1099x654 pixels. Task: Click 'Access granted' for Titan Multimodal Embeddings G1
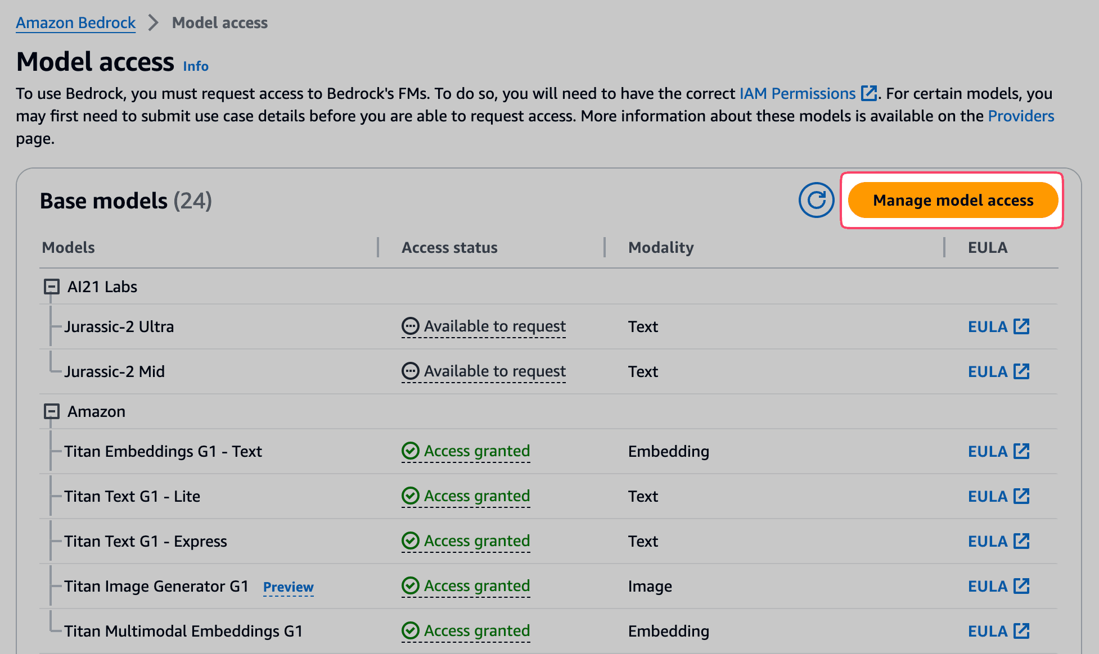pyautogui.click(x=466, y=631)
